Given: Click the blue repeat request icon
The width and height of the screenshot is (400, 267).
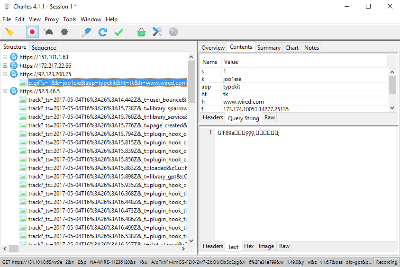Looking at the screenshot, I should pos(102,32).
